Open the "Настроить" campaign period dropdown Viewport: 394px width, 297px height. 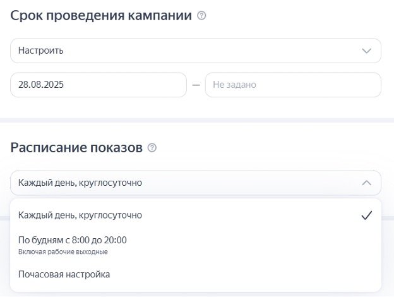(x=195, y=51)
